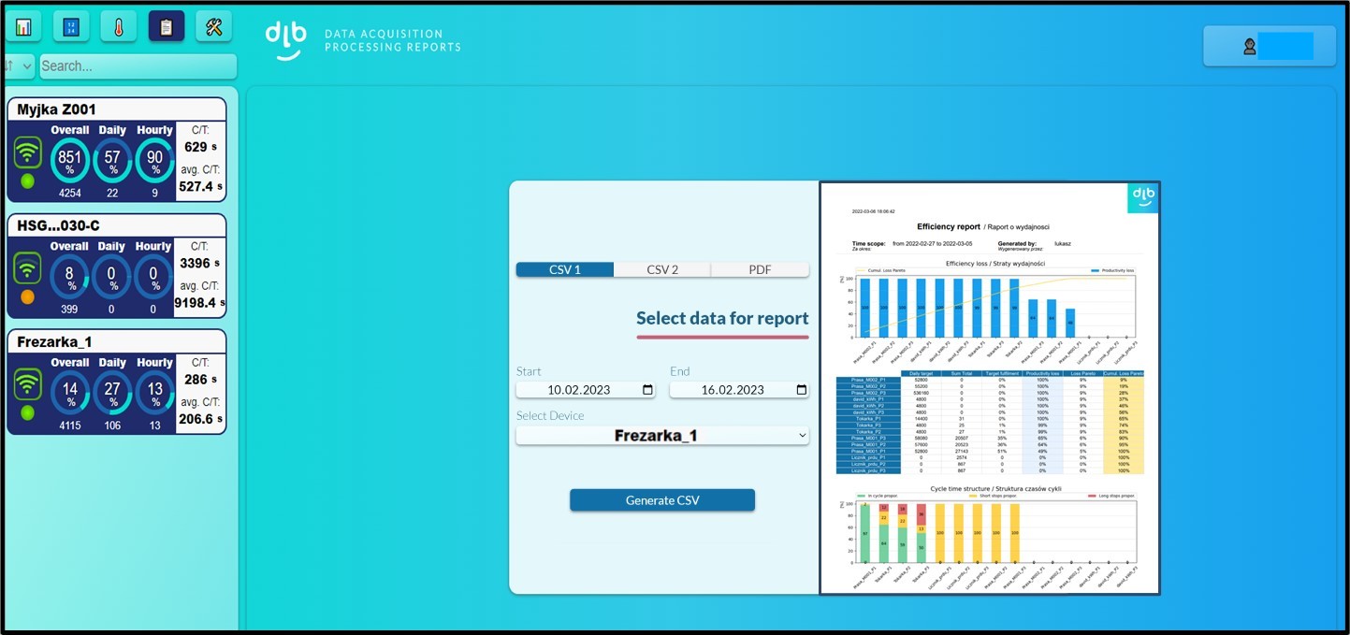Screen dimensions: 1350x635
Task: Open the tools settings icon
Action: (213, 26)
